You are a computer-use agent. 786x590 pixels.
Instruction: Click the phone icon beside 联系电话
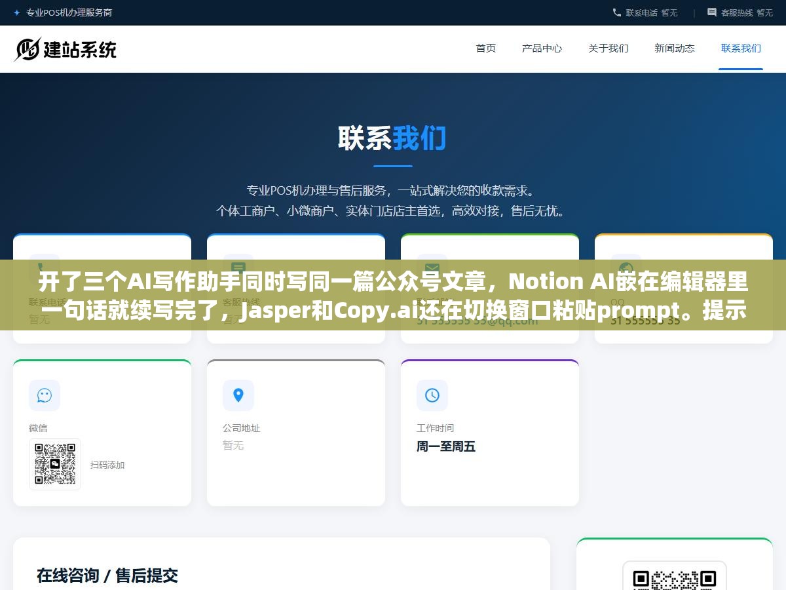[x=617, y=12]
